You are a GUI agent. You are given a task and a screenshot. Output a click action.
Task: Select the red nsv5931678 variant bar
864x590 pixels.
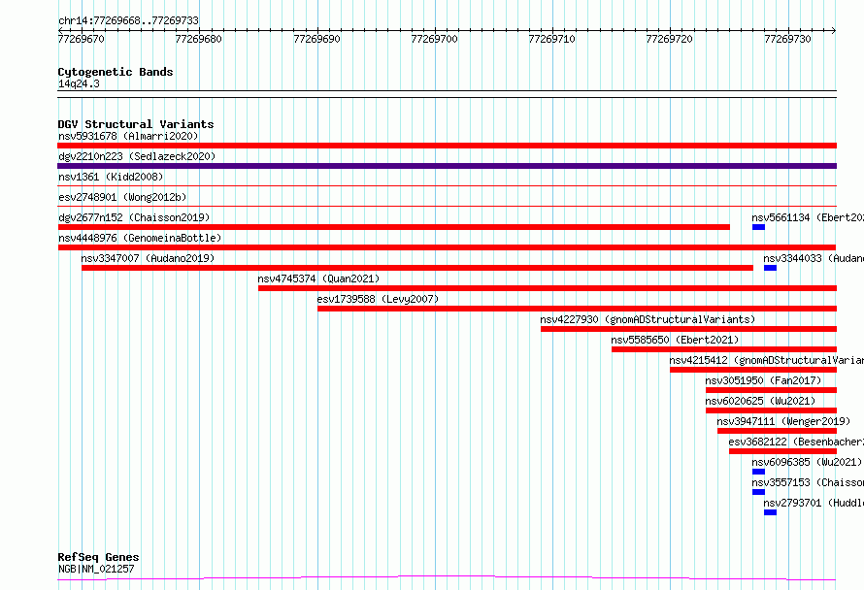point(447,146)
